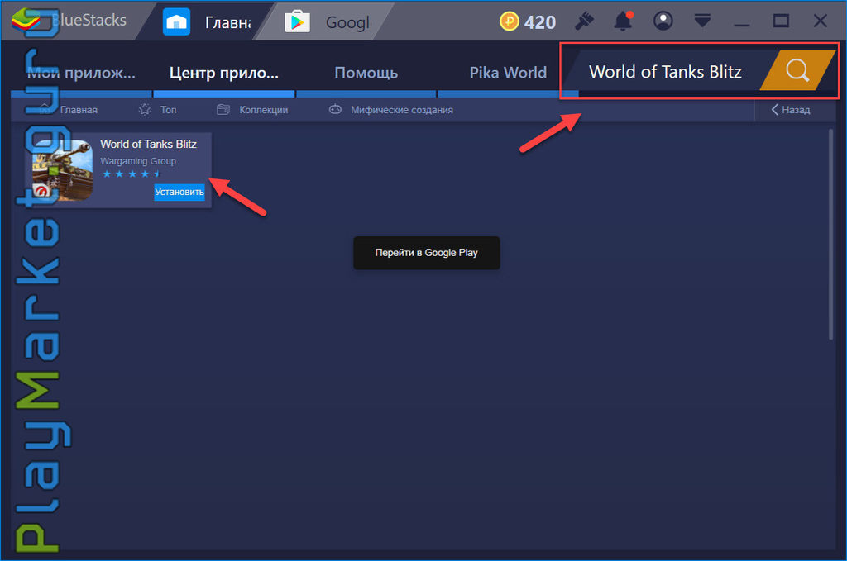Expand the title bar dropdown arrow menu
This screenshot has width=847, height=561.
point(702,21)
